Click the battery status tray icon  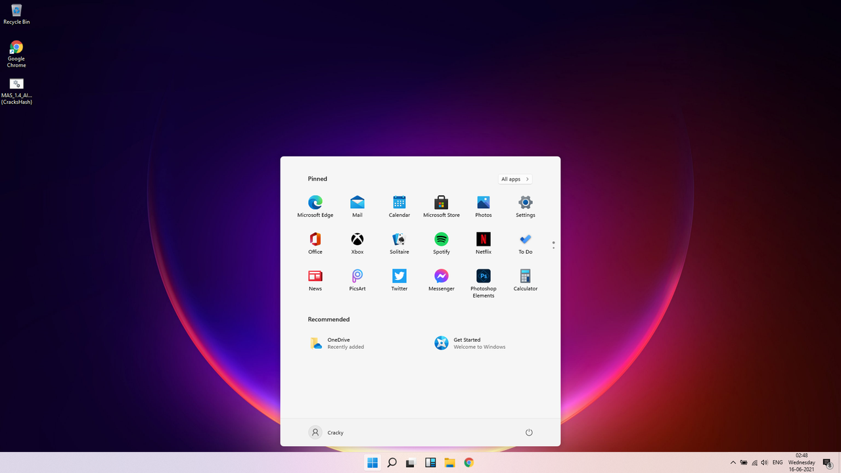pyautogui.click(x=744, y=462)
